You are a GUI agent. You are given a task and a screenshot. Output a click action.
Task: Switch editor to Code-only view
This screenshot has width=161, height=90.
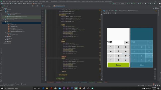click(154, 8)
